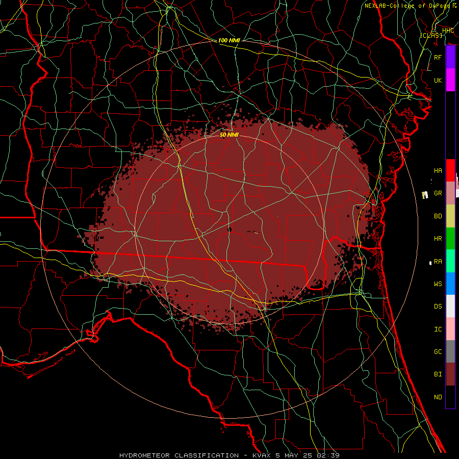The height and width of the screenshot is (459, 459).
Task: Pick the olive-yellow BD legend swatch
Action: click(x=450, y=216)
